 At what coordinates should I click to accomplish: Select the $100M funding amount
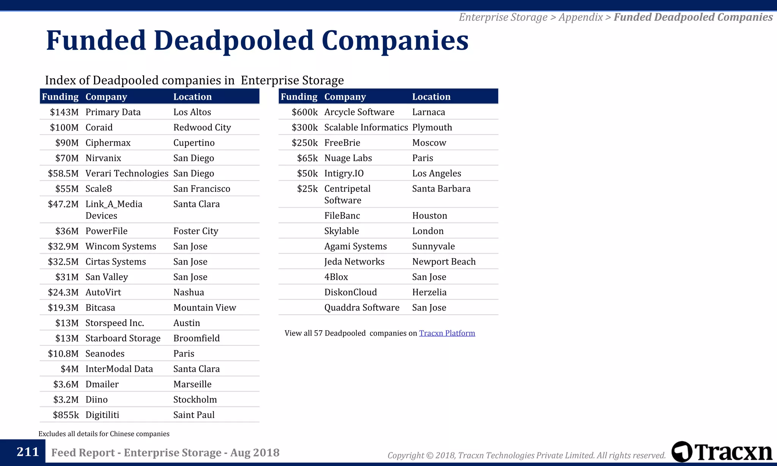pyautogui.click(x=64, y=127)
